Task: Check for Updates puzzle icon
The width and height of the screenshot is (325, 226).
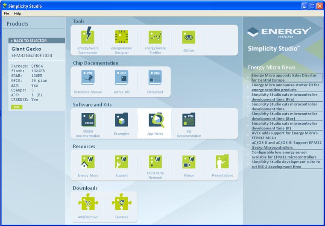Action: (x=121, y=202)
